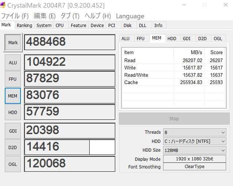The image size is (233, 186).
Task: Click the Write value 15617.87
Action: [x=192, y=68]
